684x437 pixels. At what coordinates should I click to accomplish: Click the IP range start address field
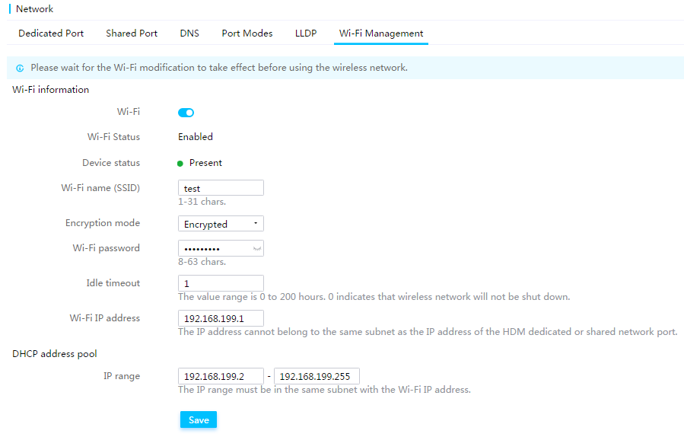tap(221, 376)
